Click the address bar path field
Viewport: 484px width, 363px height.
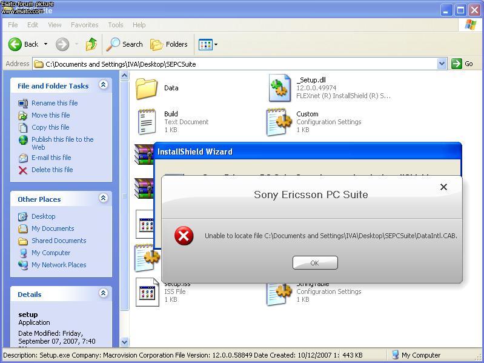(x=234, y=64)
